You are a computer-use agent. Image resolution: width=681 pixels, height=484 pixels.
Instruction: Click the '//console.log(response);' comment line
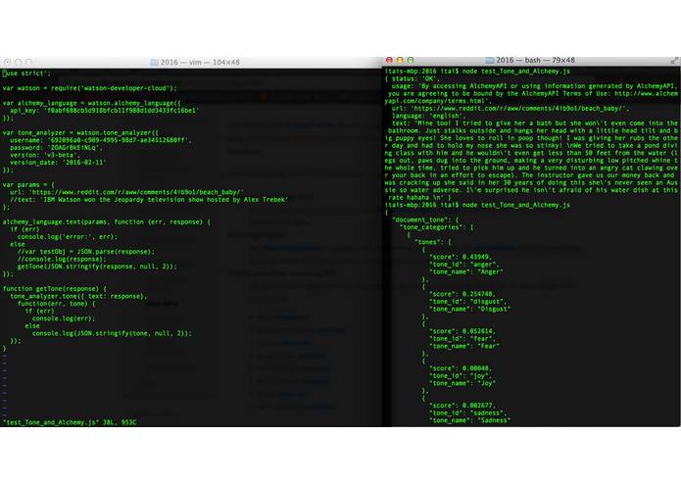[x=62, y=260]
